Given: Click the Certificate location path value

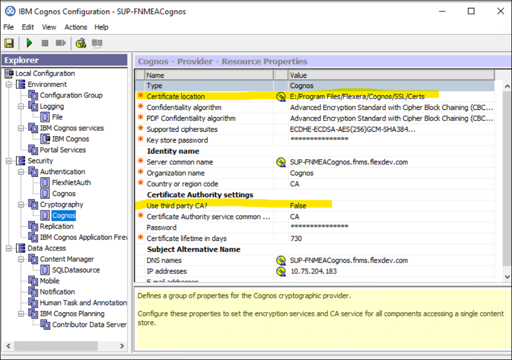Looking at the screenshot, I should point(357,96).
